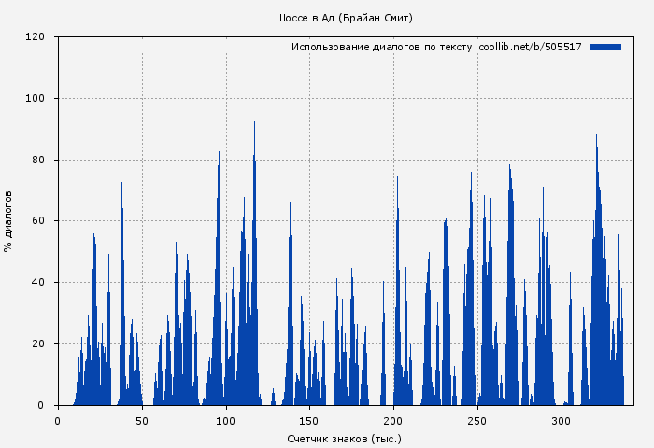Click the 0 tick label on the horizontal axis
This screenshot has width=654, height=448.
tap(58, 420)
